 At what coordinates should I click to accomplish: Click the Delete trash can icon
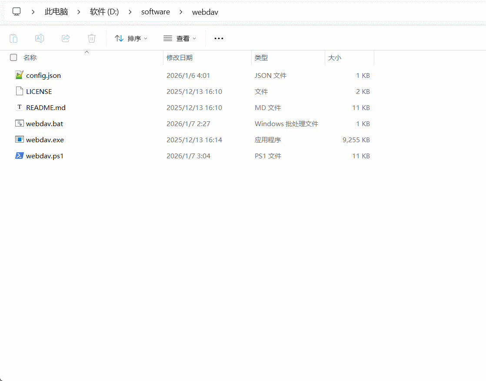(91, 38)
